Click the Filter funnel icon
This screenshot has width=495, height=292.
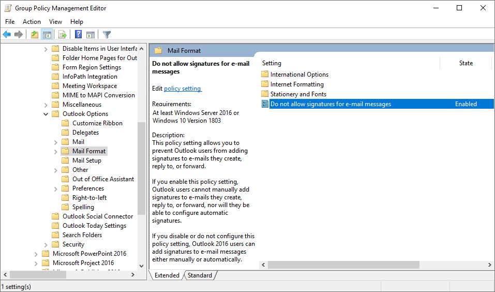[107, 35]
